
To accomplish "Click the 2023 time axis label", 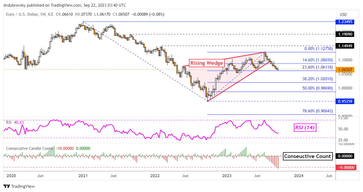I will click(x=227, y=176).
